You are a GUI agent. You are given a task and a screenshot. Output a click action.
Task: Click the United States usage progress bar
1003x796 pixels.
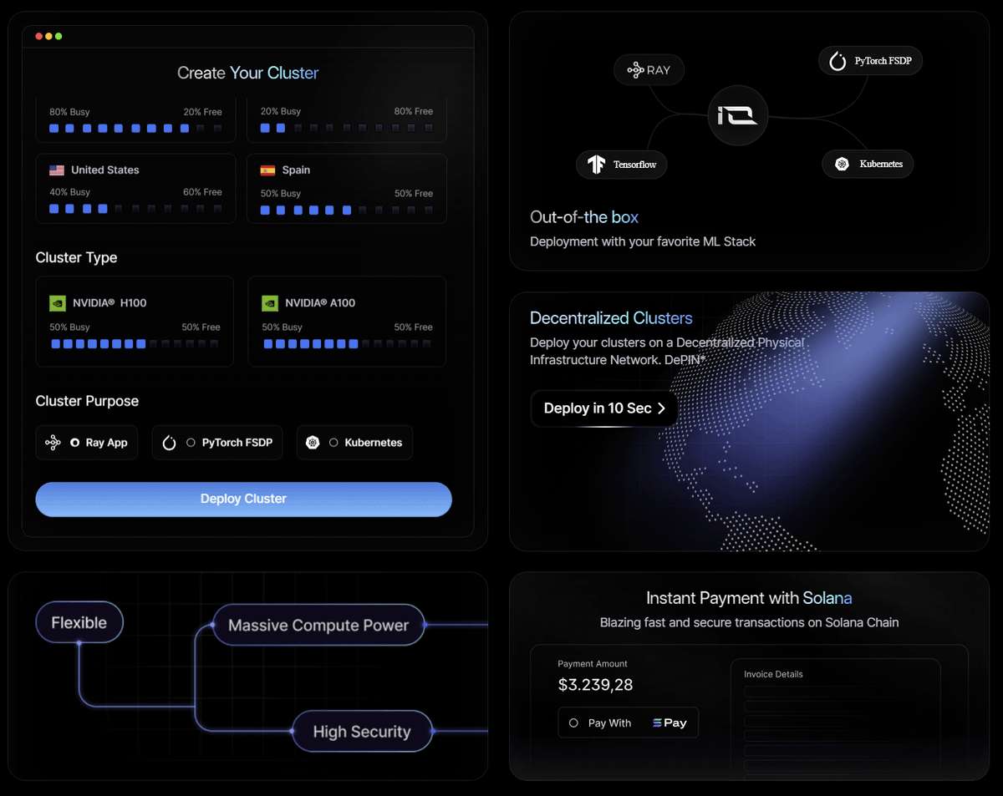[x=135, y=209]
